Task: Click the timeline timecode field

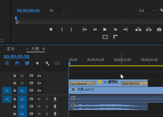Action: coord(17,57)
